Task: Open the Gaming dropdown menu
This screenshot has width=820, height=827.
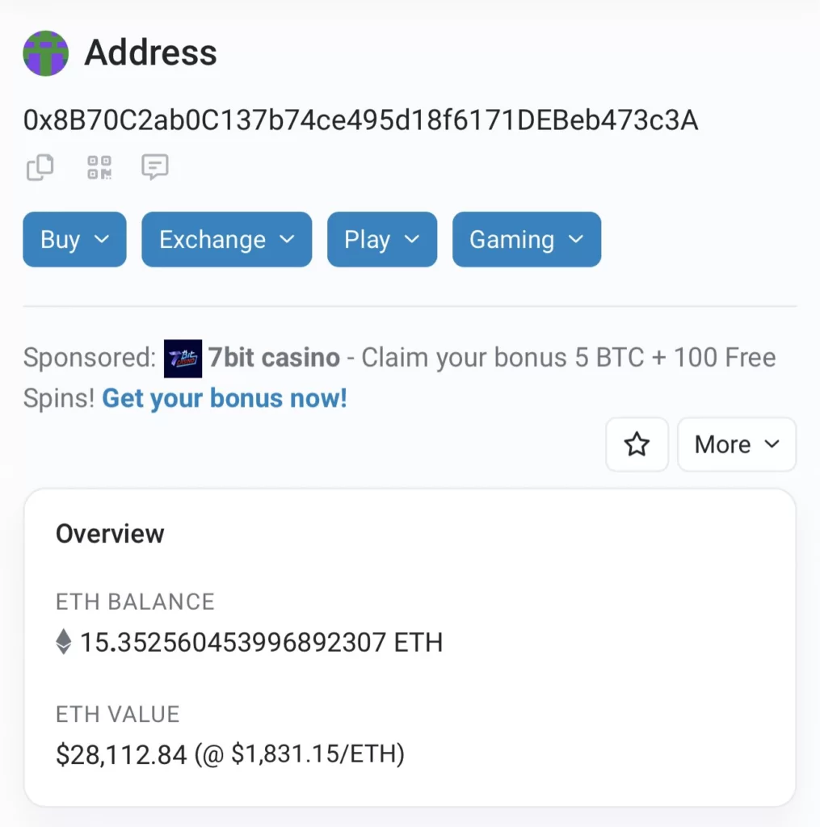Action: click(x=526, y=240)
